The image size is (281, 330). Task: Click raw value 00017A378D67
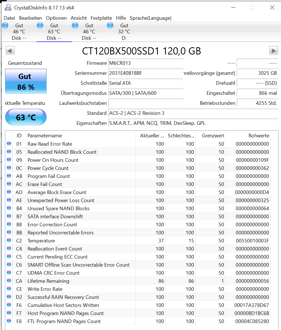[252, 305]
